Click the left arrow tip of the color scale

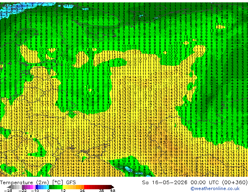[7, 187]
